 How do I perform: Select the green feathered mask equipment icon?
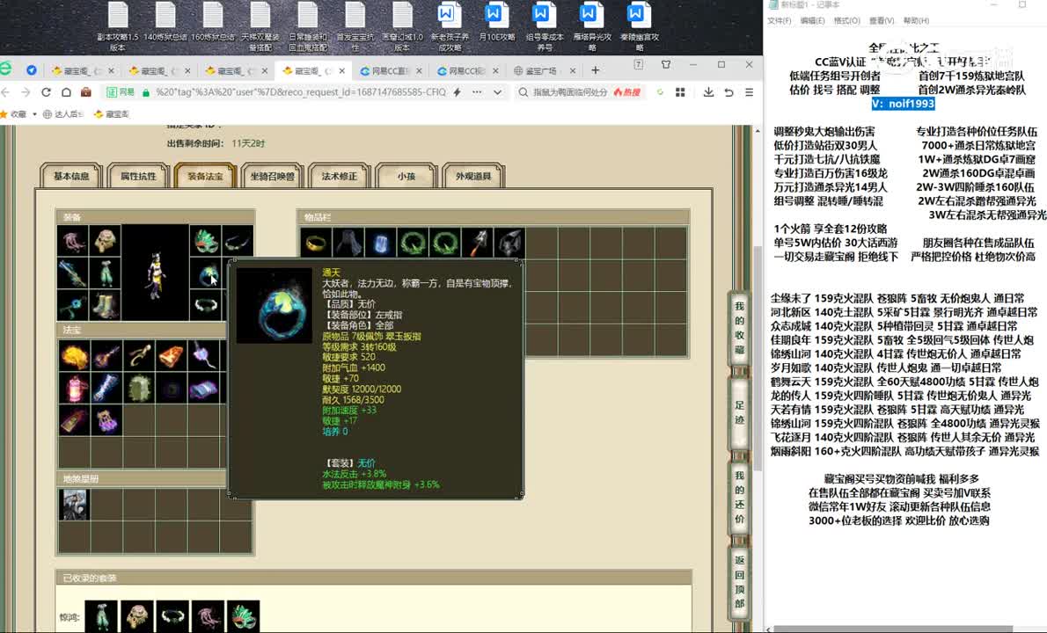tap(206, 241)
